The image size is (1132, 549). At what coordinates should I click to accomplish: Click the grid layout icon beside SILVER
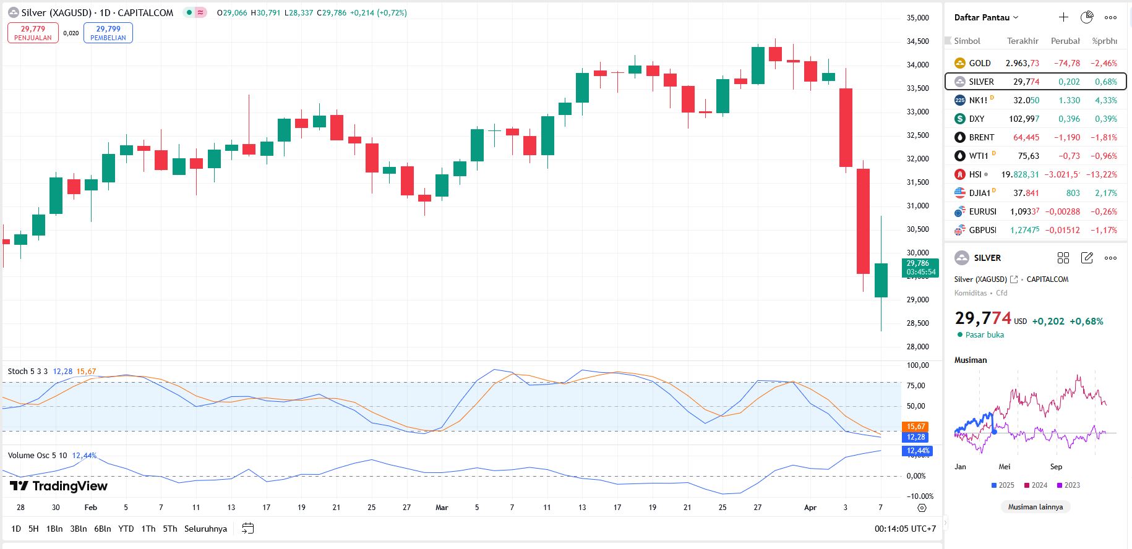click(x=1063, y=258)
